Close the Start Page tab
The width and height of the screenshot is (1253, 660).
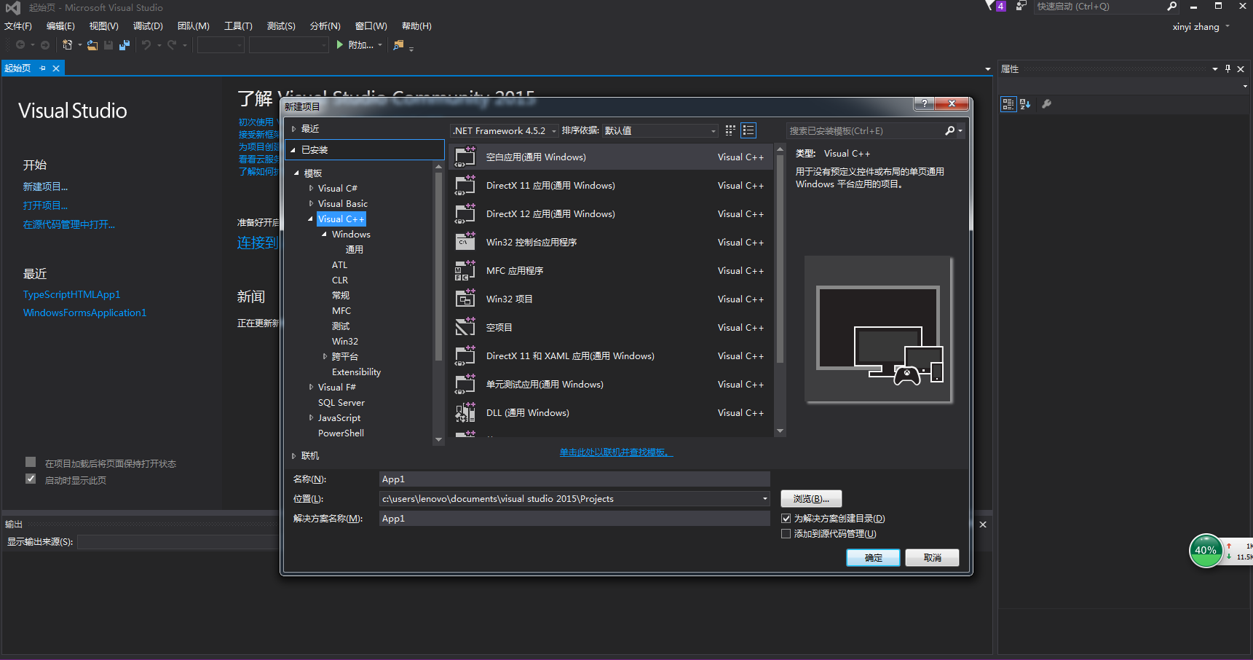coord(56,68)
